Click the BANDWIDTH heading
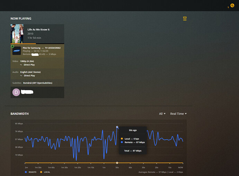The height and width of the screenshot is (176, 239). (x=19, y=114)
